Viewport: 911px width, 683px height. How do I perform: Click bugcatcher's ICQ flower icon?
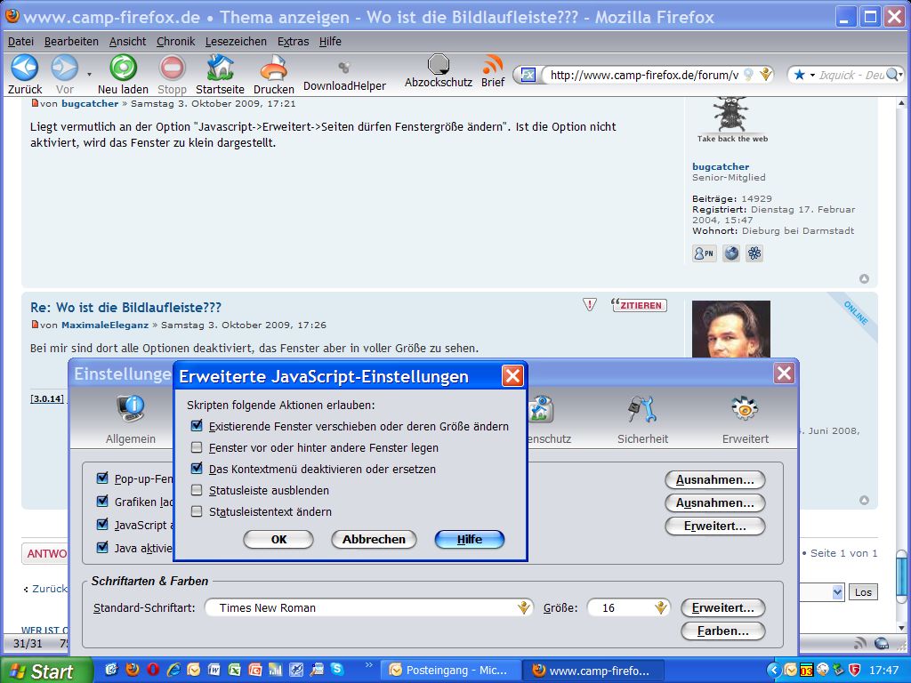(754, 253)
